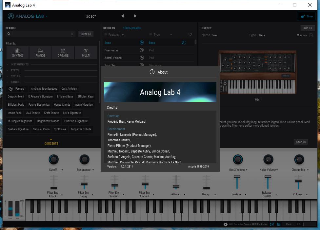Open Resonance parameter assignment dropdown

pos(93,170)
